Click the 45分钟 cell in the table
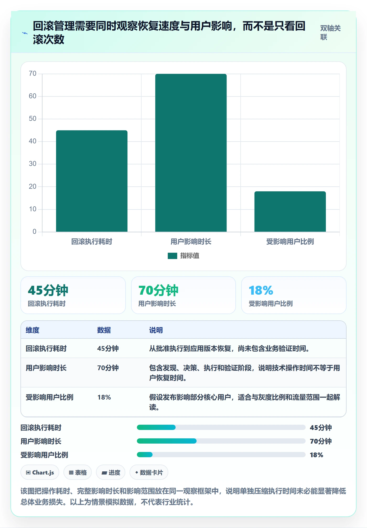 click(x=108, y=348)
